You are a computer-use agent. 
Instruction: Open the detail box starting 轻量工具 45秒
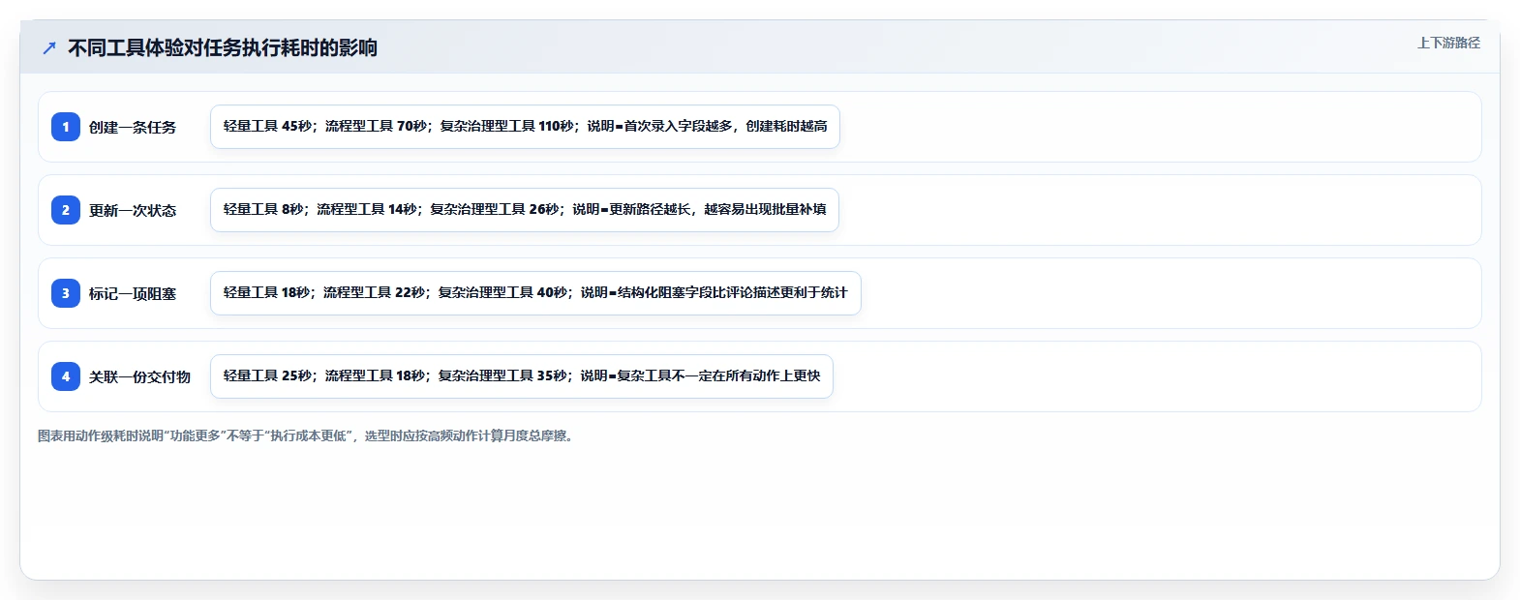coord(525,127)
